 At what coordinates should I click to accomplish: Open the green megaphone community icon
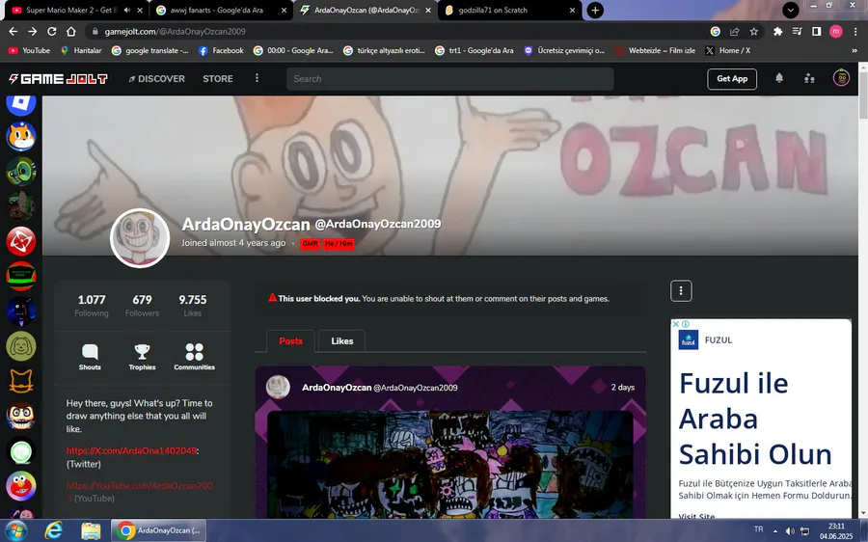point(21,172)
